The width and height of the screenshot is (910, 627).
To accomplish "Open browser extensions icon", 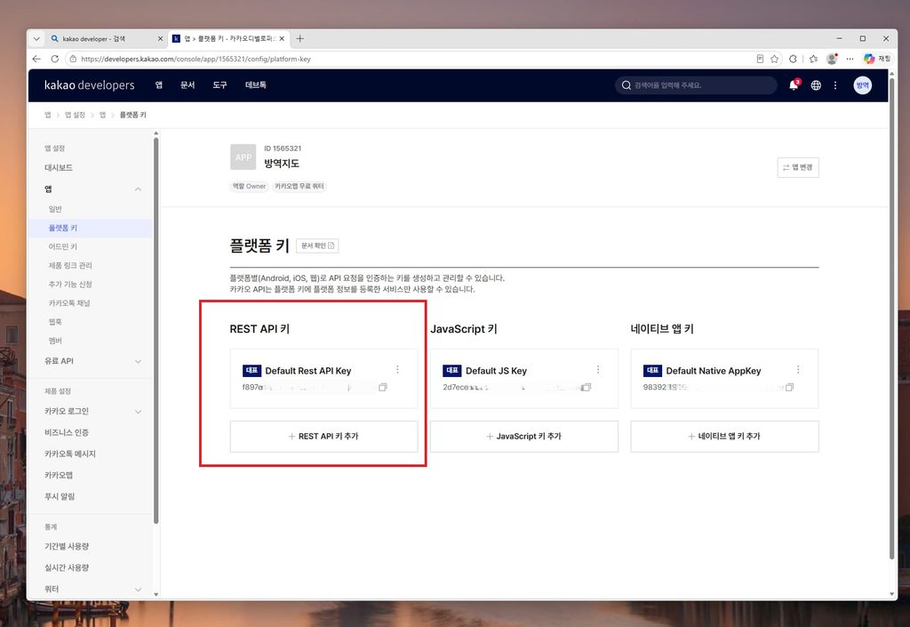I will (x=793, y=59).
